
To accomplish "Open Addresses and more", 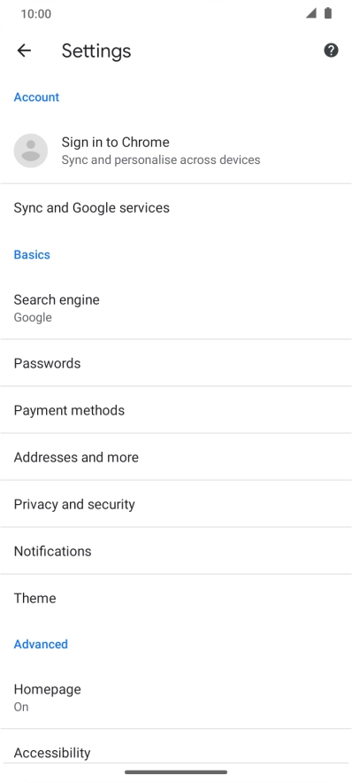I will 176,457.
